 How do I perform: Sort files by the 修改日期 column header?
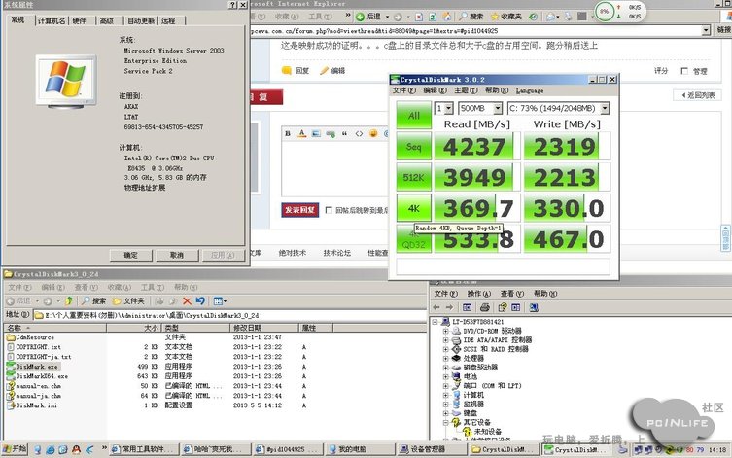click(x=264, y=328)
